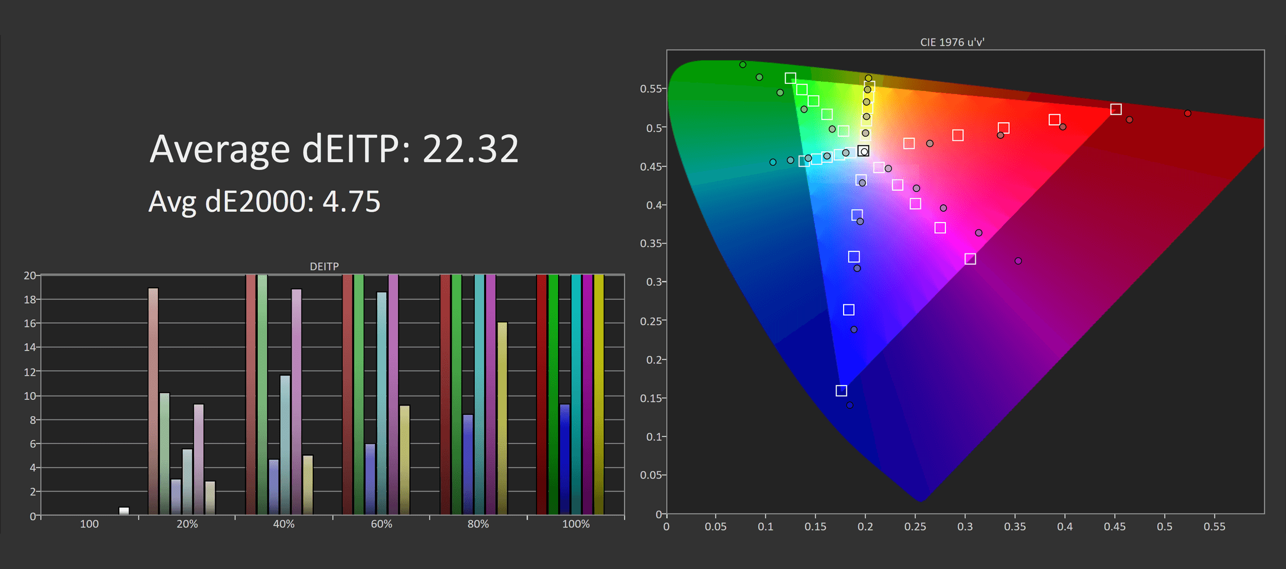1286x569 pixels.
Task: Click the blue bar in the 40% group
Action: (x=274, y=486)
